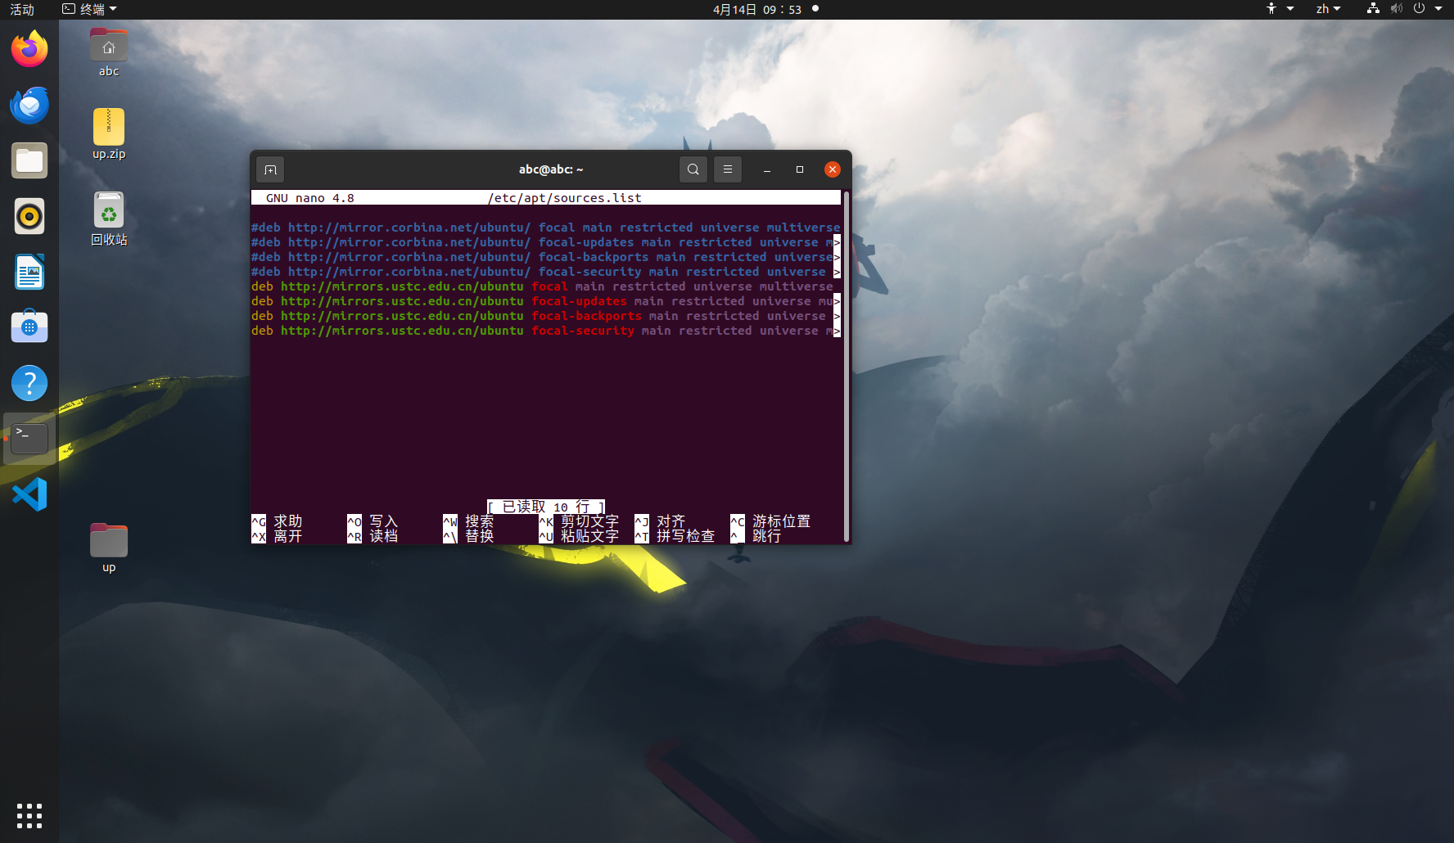Open the Show Applications grid
This screenshot has width=1454, height=843.
pyautogui.click(x=29, y=815)
